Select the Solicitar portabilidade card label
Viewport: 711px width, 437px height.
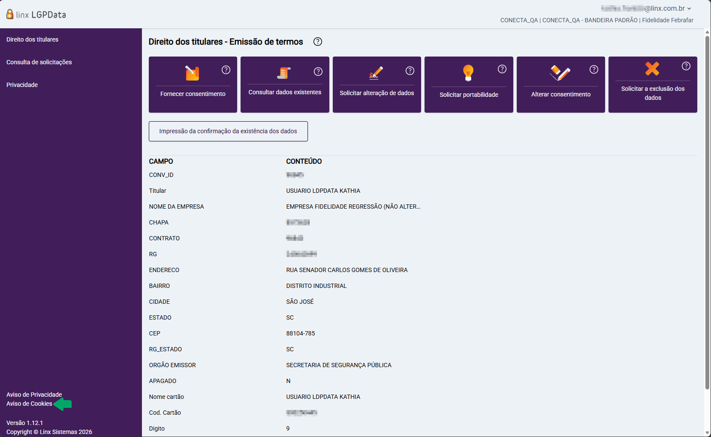[469, 95]
